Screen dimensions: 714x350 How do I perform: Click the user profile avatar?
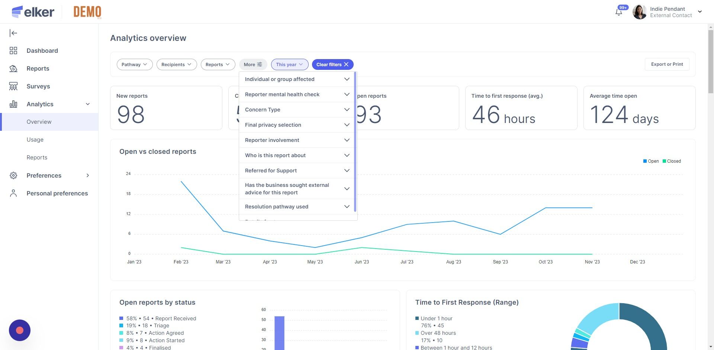pos(640,12)
